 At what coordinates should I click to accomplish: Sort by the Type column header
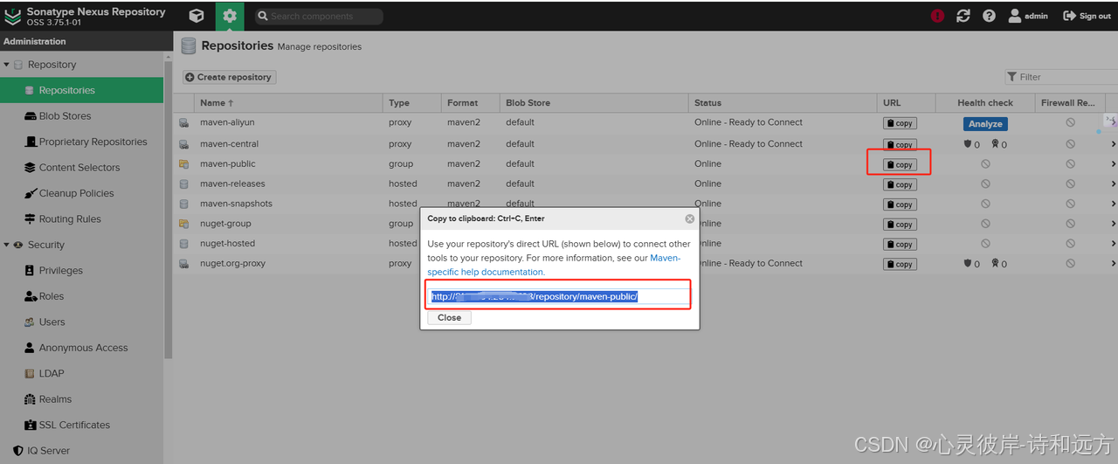click(412, 103)
